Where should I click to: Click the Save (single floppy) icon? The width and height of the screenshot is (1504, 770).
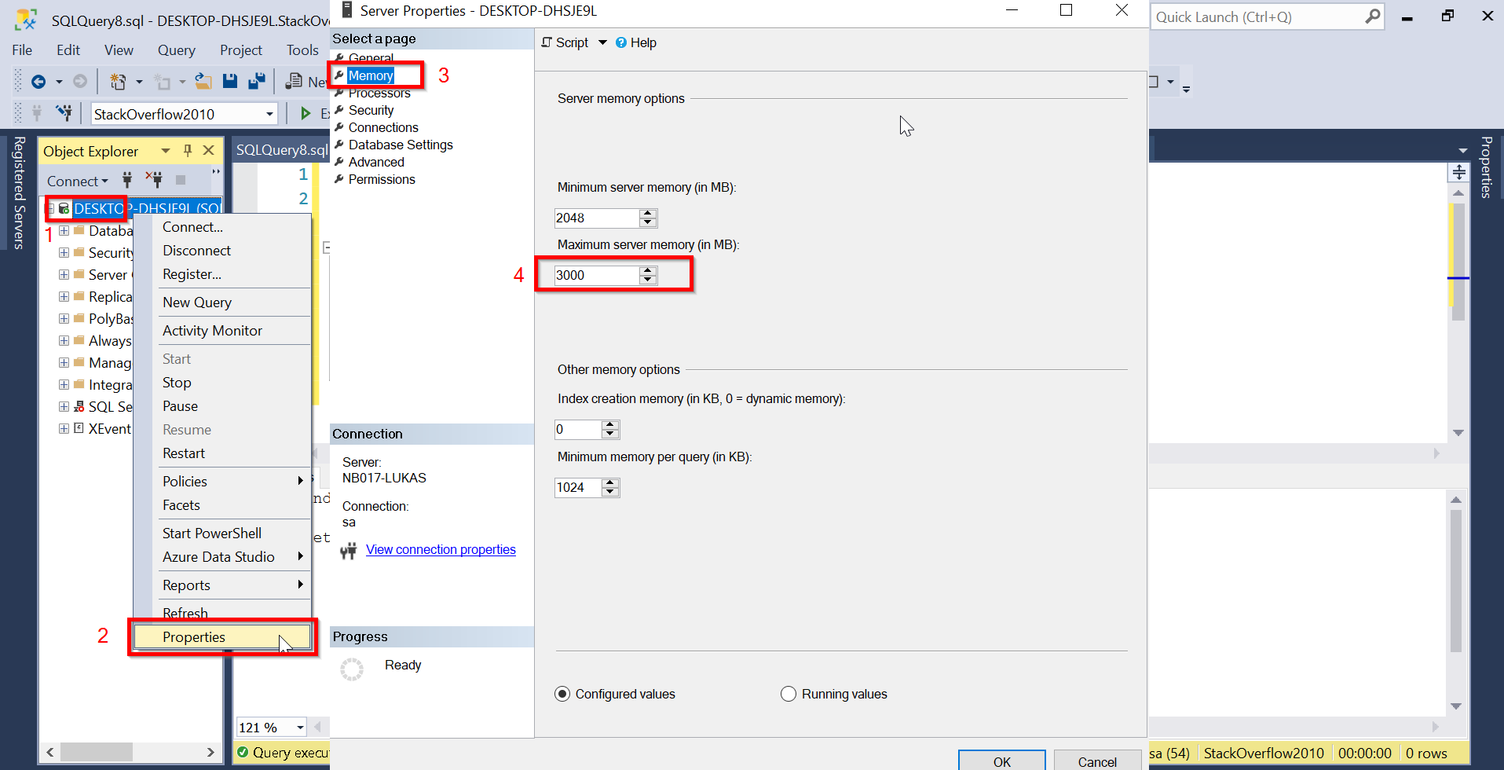[230, 82]
